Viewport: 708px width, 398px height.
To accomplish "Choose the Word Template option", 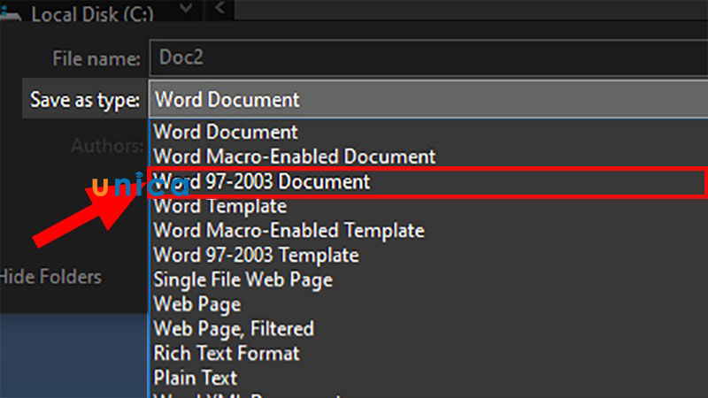I will (220, 206).
